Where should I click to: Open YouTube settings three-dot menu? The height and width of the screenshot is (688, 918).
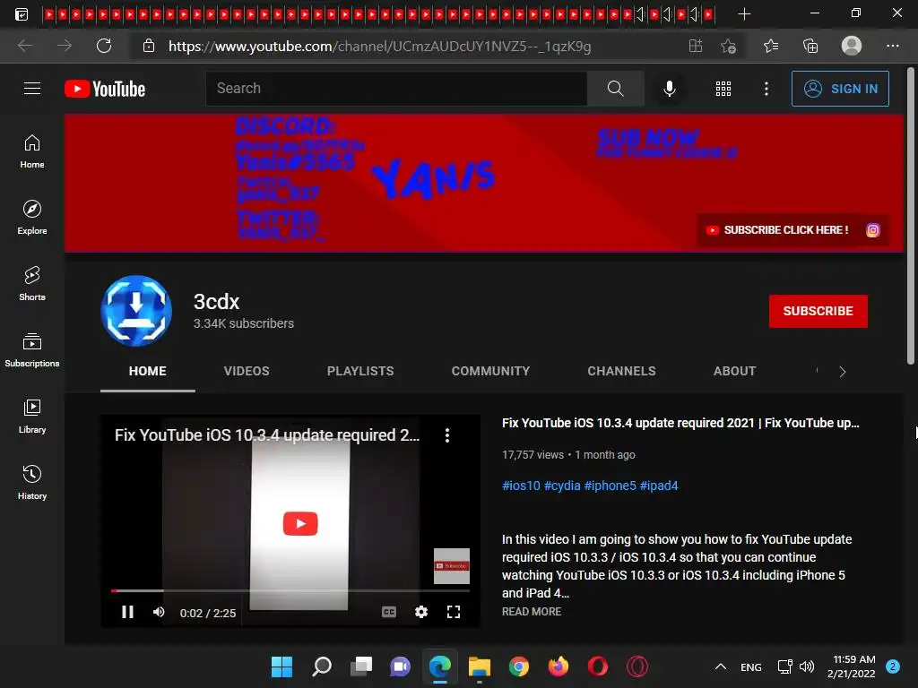766,89
